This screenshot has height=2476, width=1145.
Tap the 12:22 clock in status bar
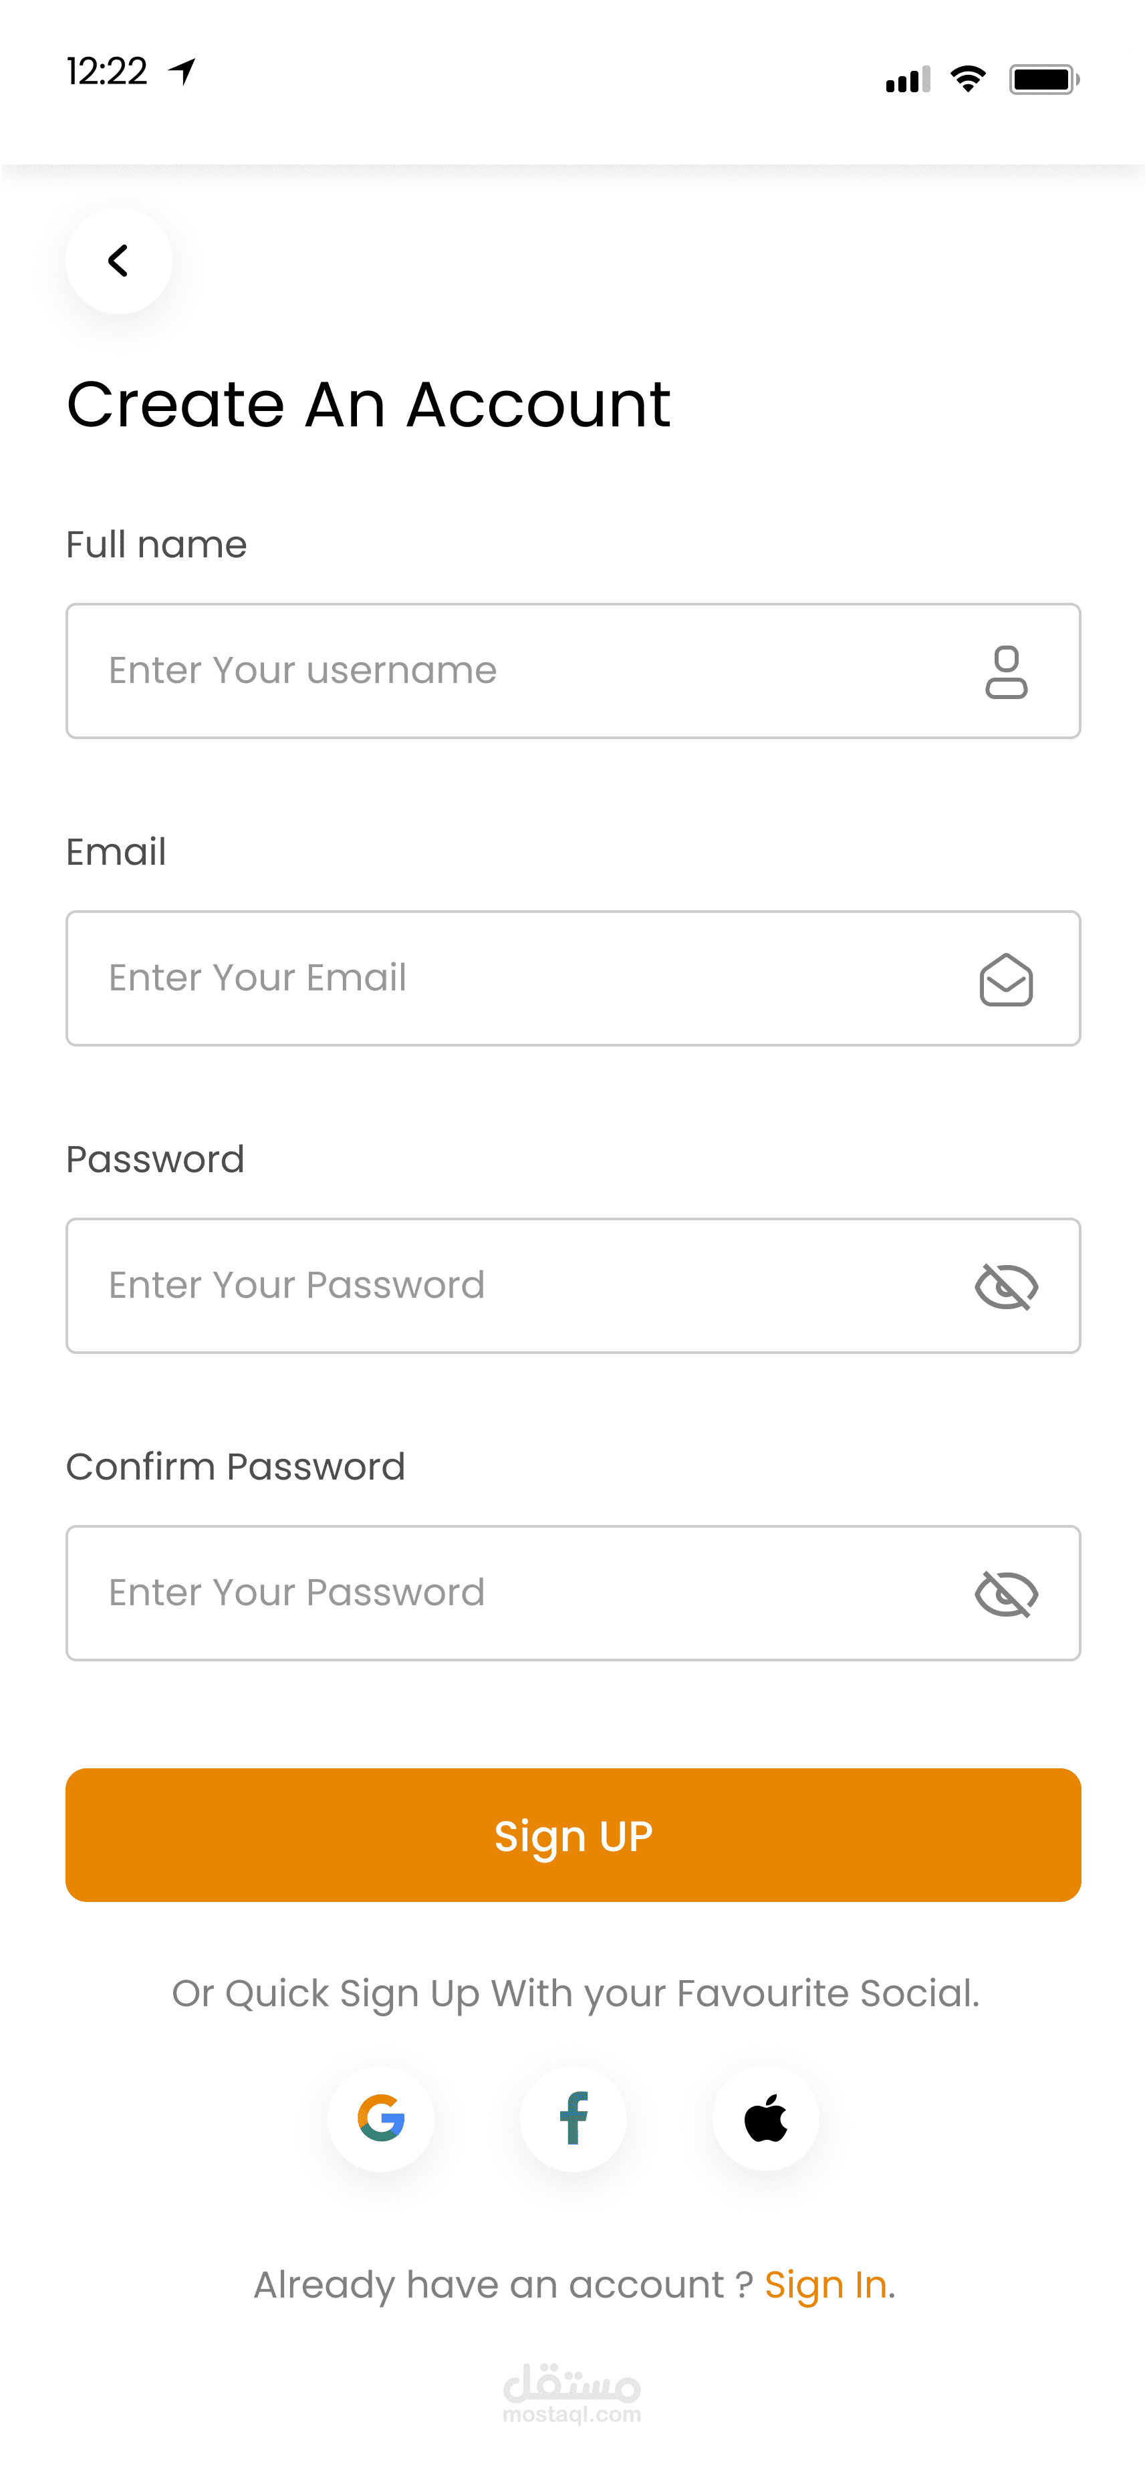[107, 71]
